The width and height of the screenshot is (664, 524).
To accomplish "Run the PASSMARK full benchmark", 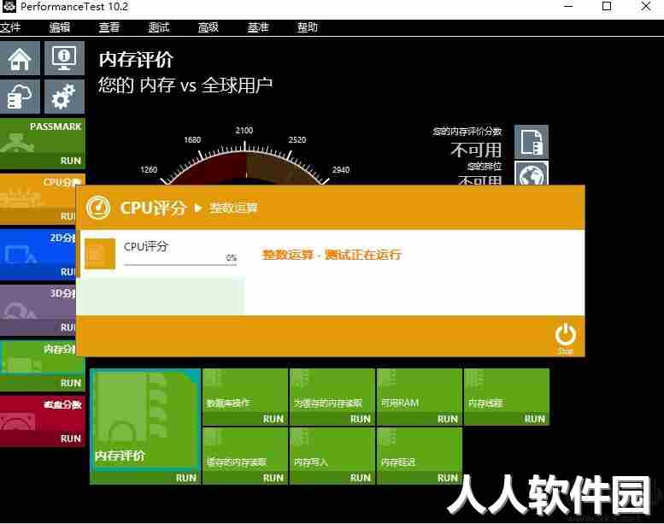I will pyautogui.click(x=70, y=161).
